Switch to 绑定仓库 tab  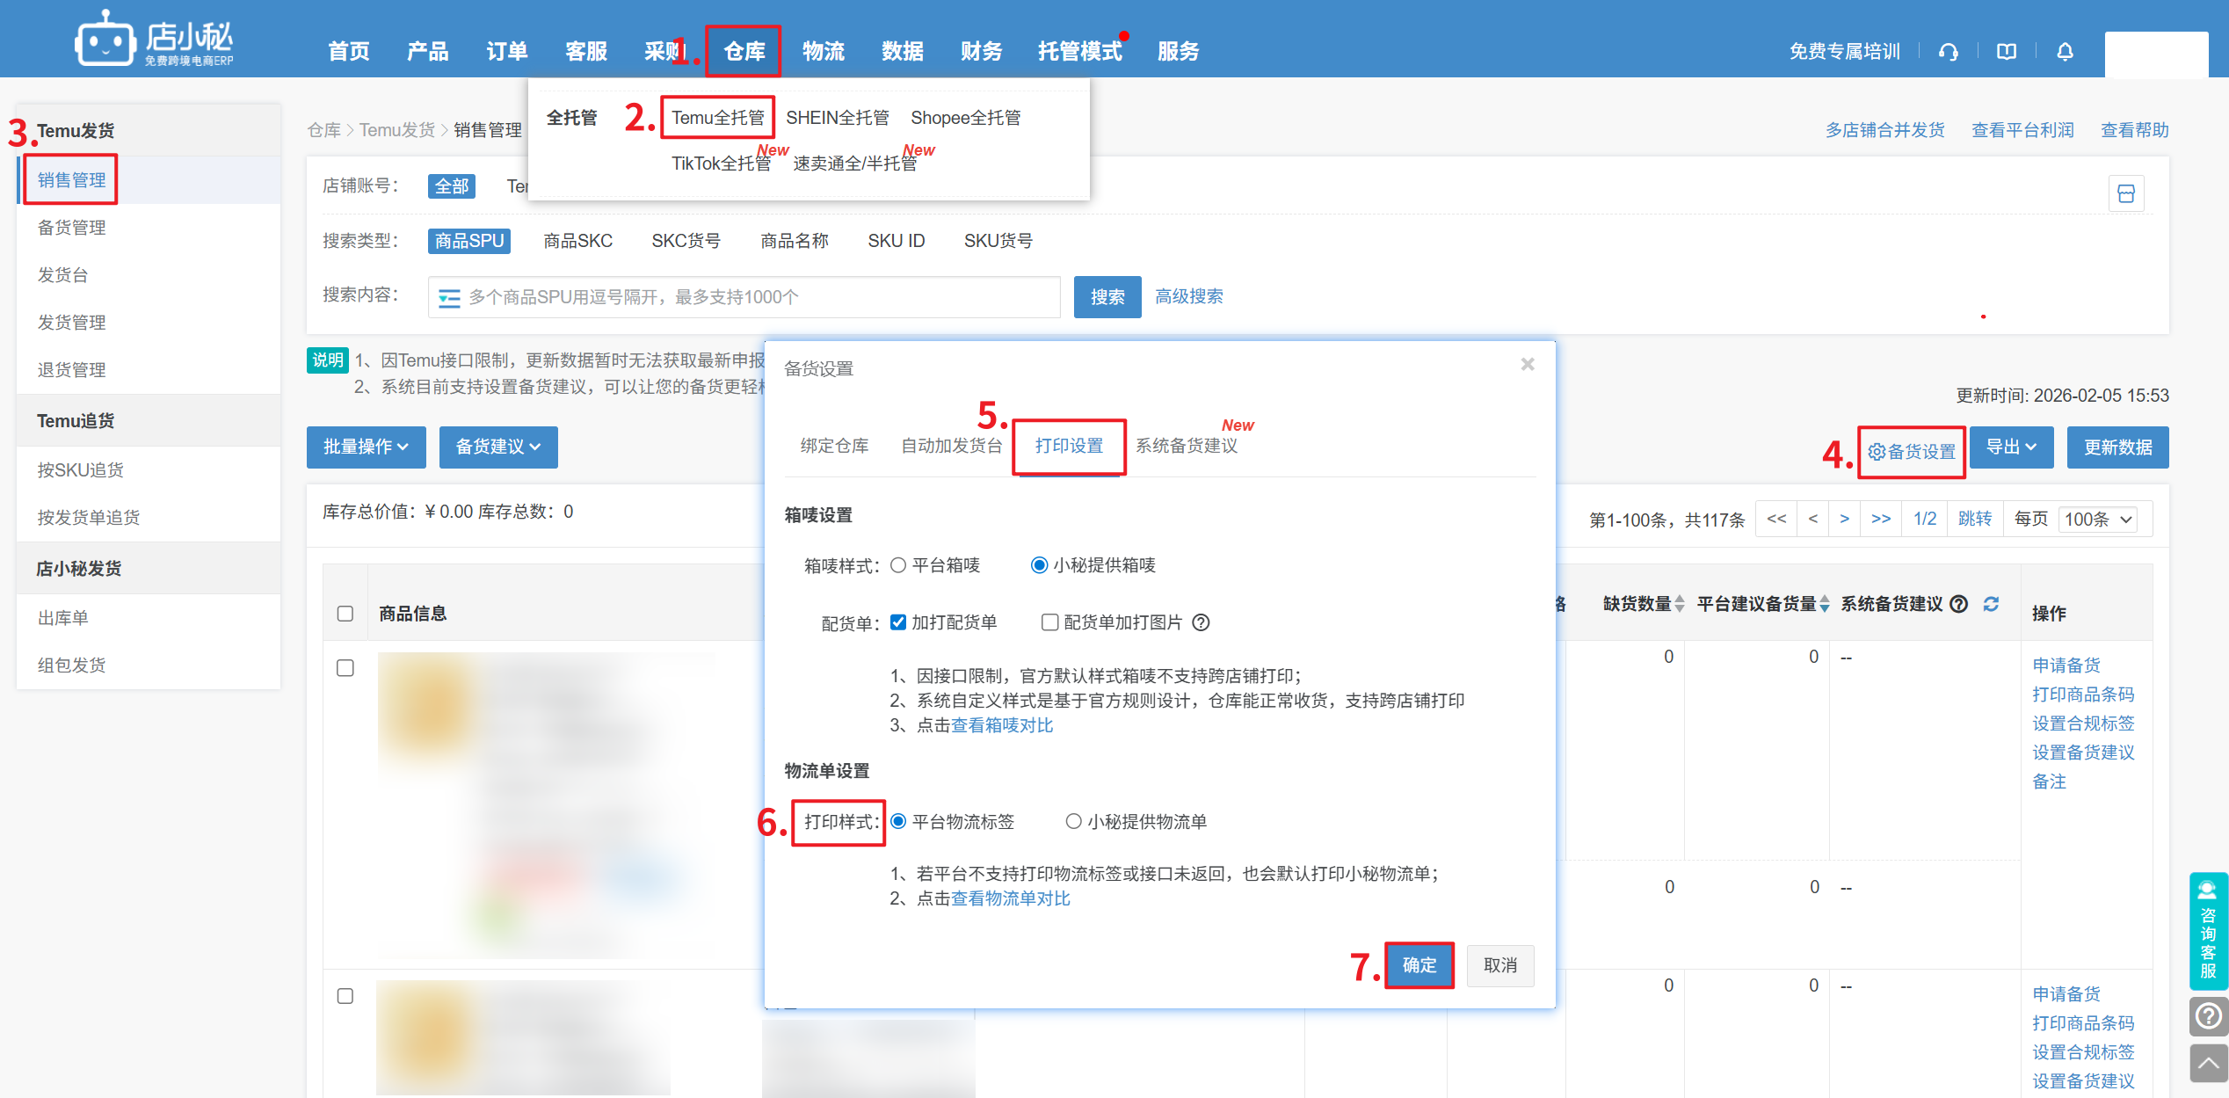(834, 446)
